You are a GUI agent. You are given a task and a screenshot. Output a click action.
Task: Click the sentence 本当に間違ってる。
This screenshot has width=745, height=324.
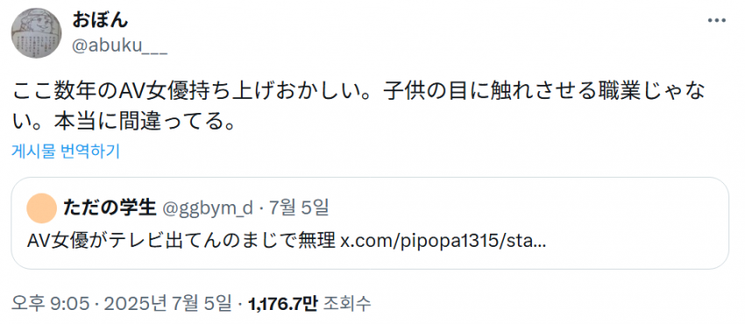point(145,123)
